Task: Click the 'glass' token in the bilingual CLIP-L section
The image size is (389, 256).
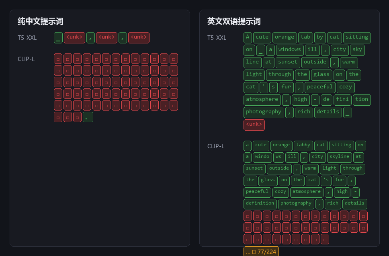Action: tap(268, 180)
